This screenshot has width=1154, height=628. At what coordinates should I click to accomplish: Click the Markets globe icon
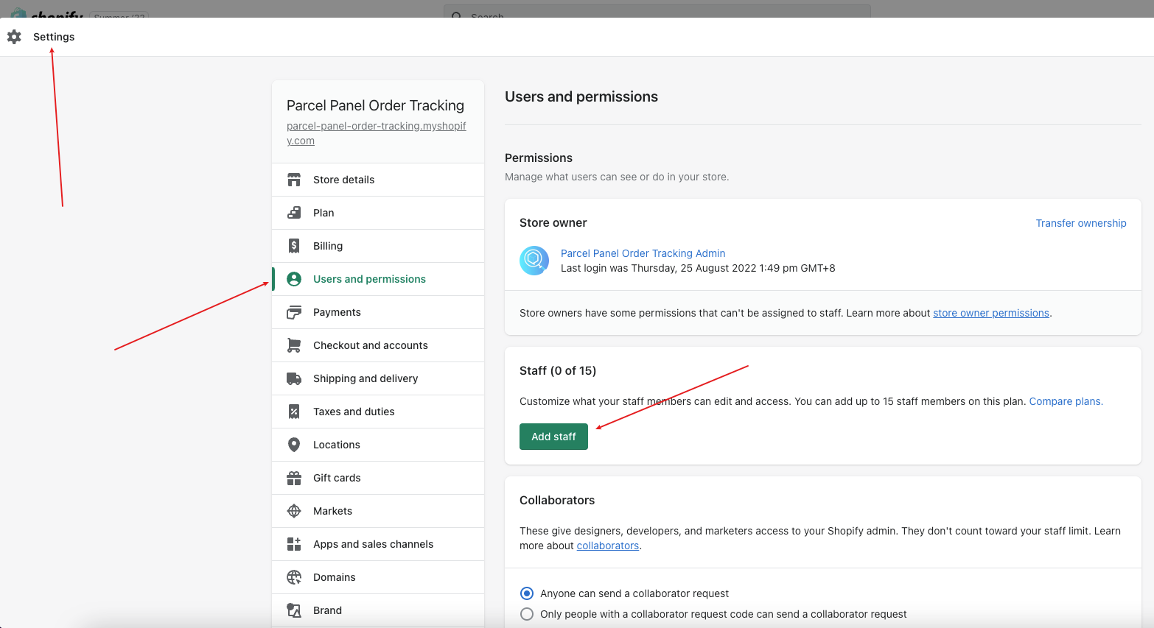[x=294, y=511]
